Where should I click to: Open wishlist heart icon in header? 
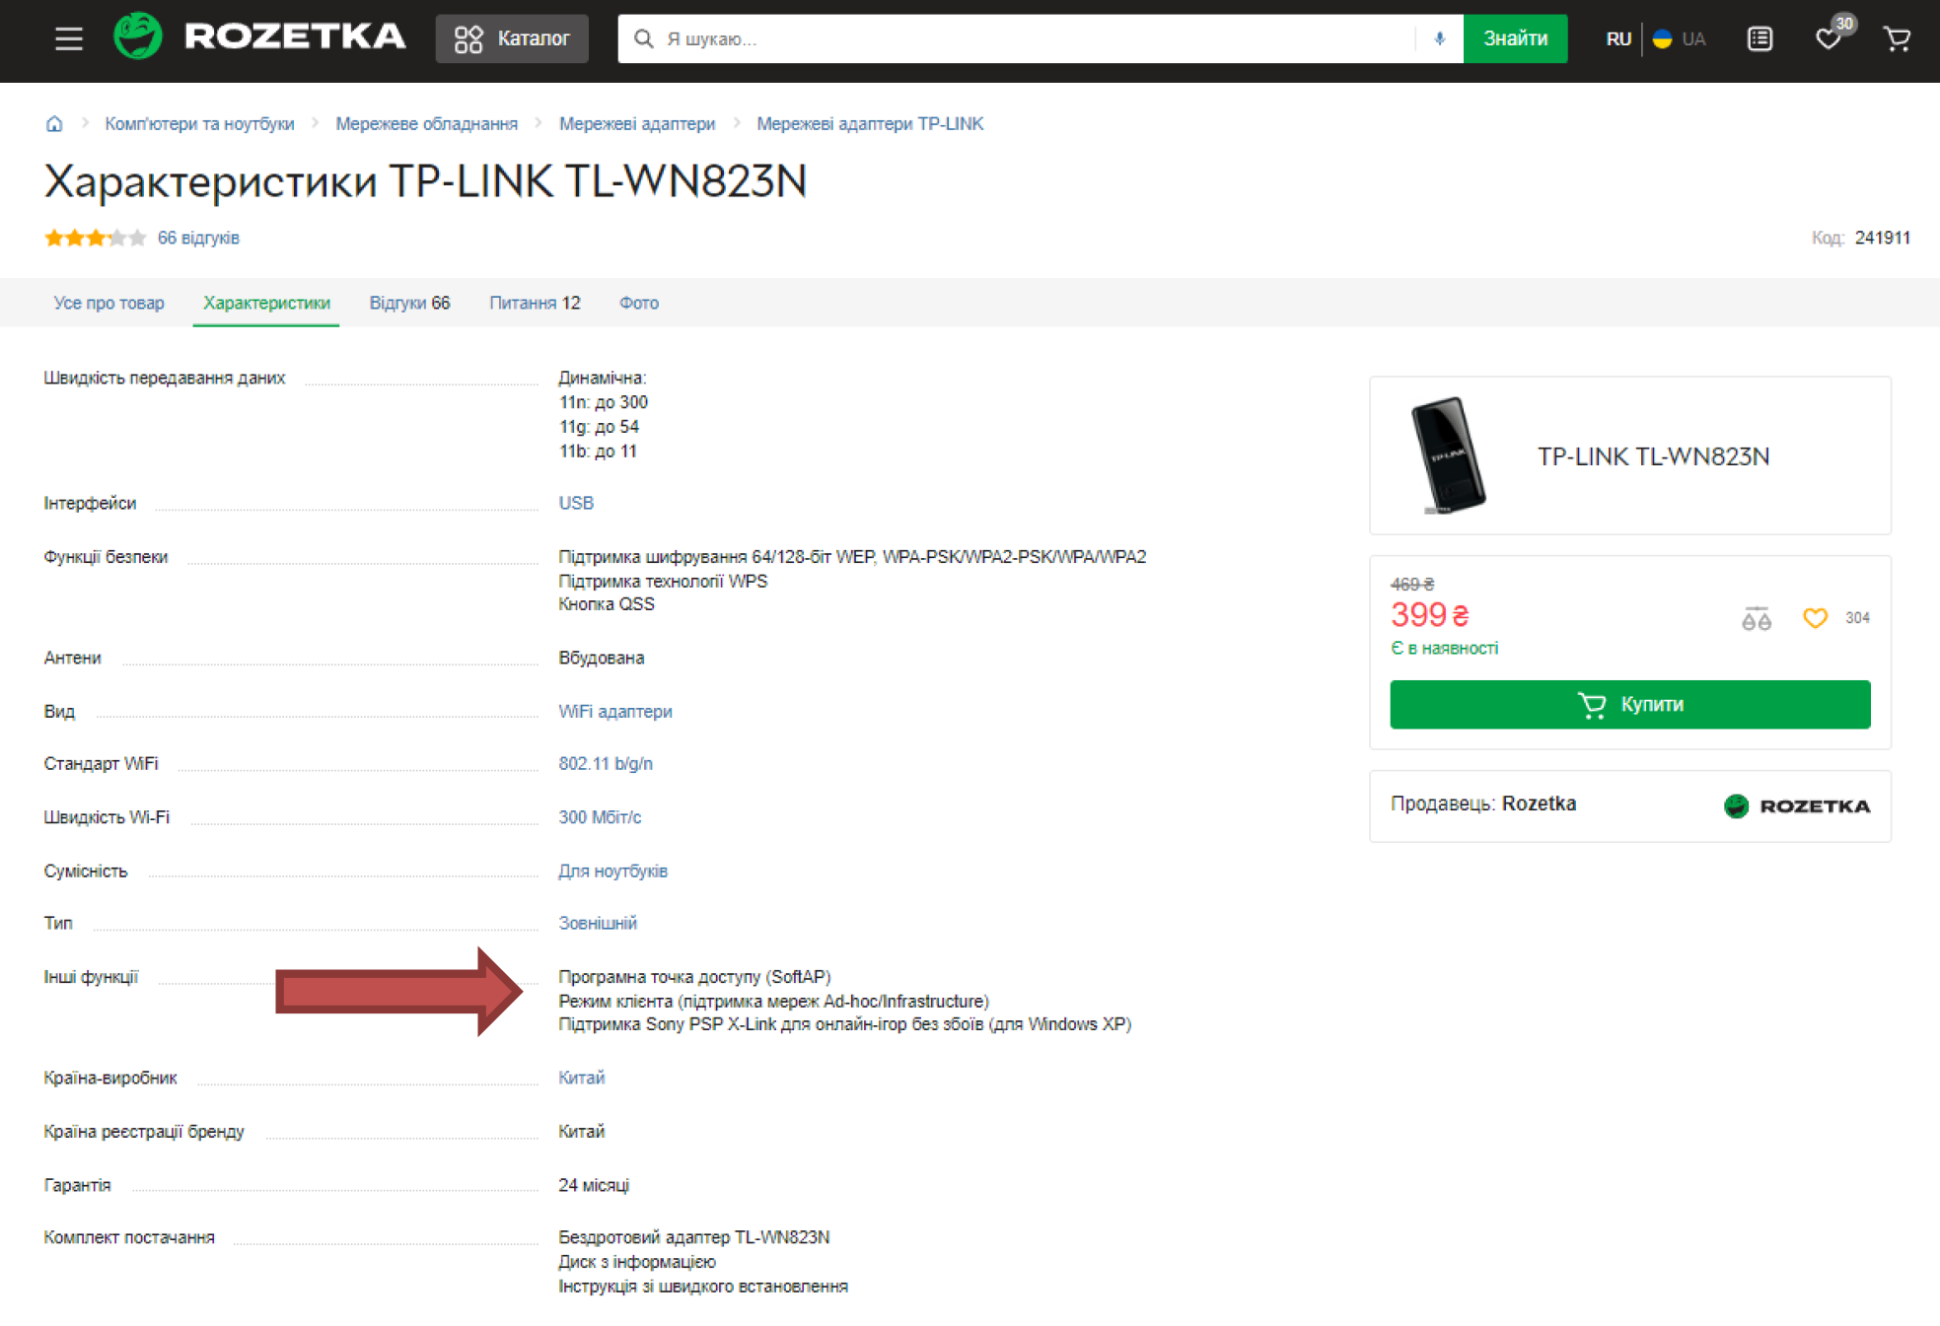coord(1828,38)
